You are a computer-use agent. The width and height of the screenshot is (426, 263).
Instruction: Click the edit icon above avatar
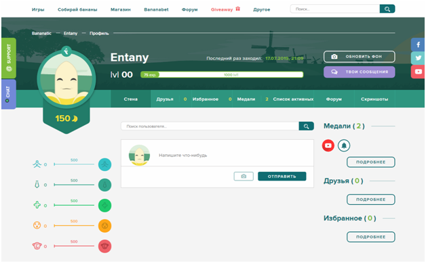(x=66, y=51)
